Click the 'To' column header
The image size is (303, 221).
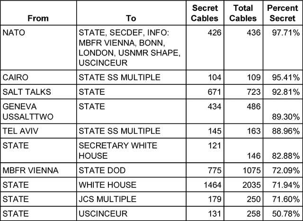pyautogui.click(x=131, y=18)
